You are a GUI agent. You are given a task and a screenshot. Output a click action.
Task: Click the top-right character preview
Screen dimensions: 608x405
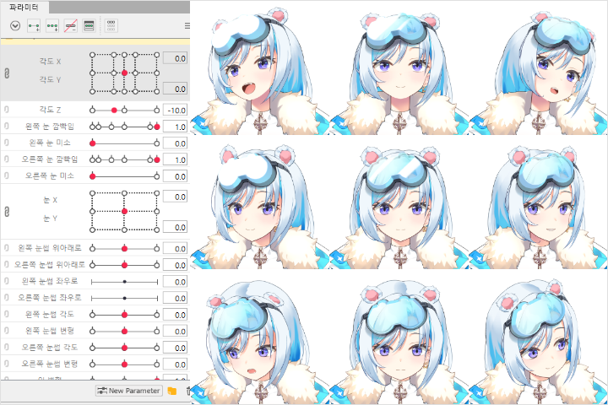(538, 73)
